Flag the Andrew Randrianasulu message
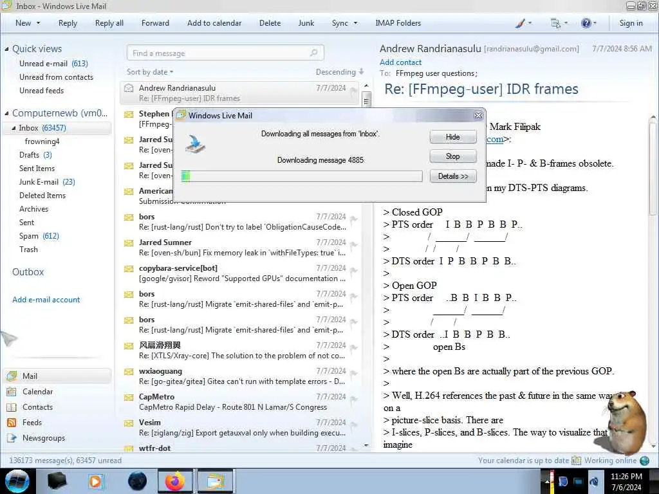 pyautogui.click(x=354, y=90)
